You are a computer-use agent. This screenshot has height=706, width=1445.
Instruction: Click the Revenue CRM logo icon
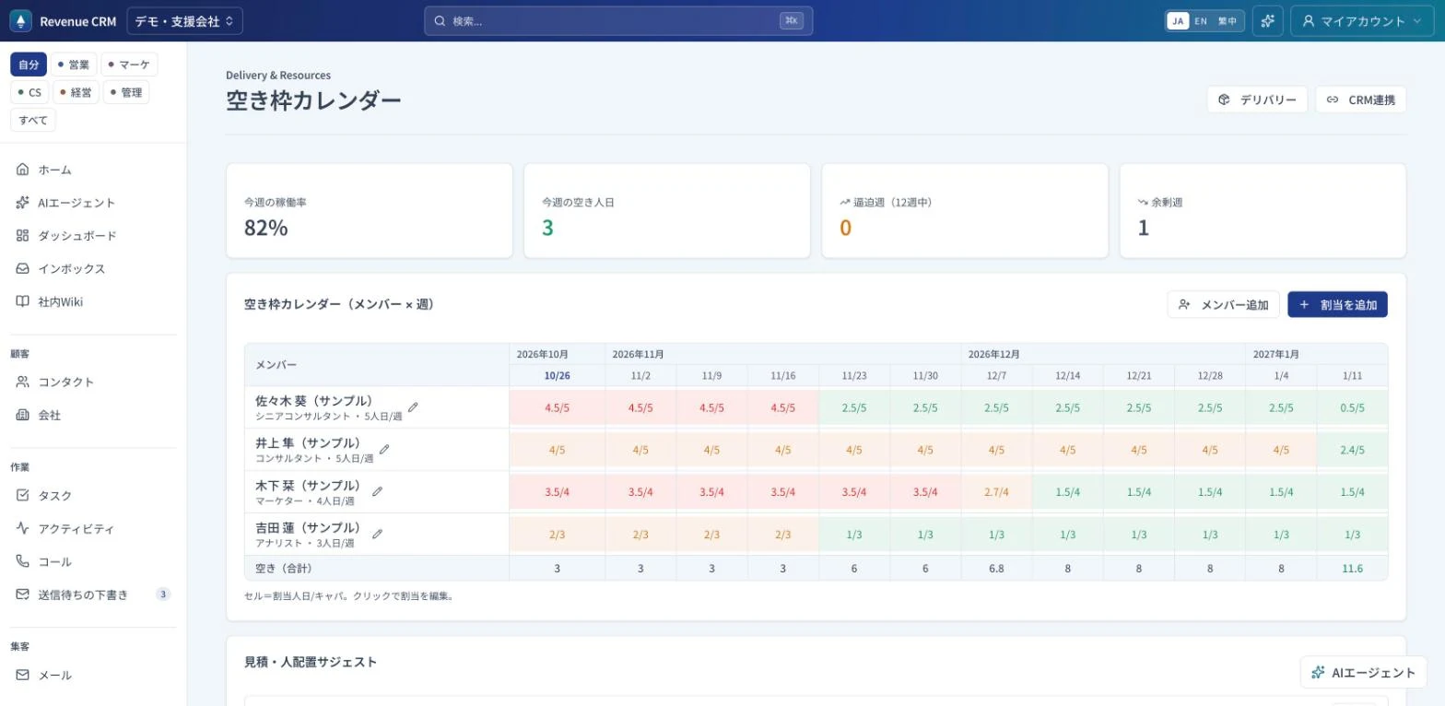[20, 21]
